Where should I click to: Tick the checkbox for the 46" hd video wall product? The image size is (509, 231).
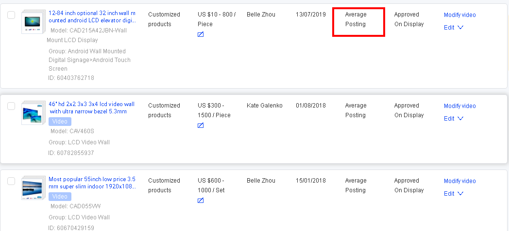[11, 106]
